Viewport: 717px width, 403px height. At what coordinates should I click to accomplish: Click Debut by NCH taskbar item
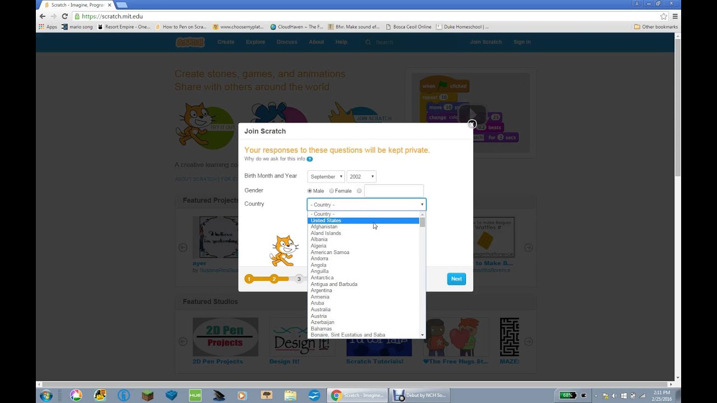(420, 395)
